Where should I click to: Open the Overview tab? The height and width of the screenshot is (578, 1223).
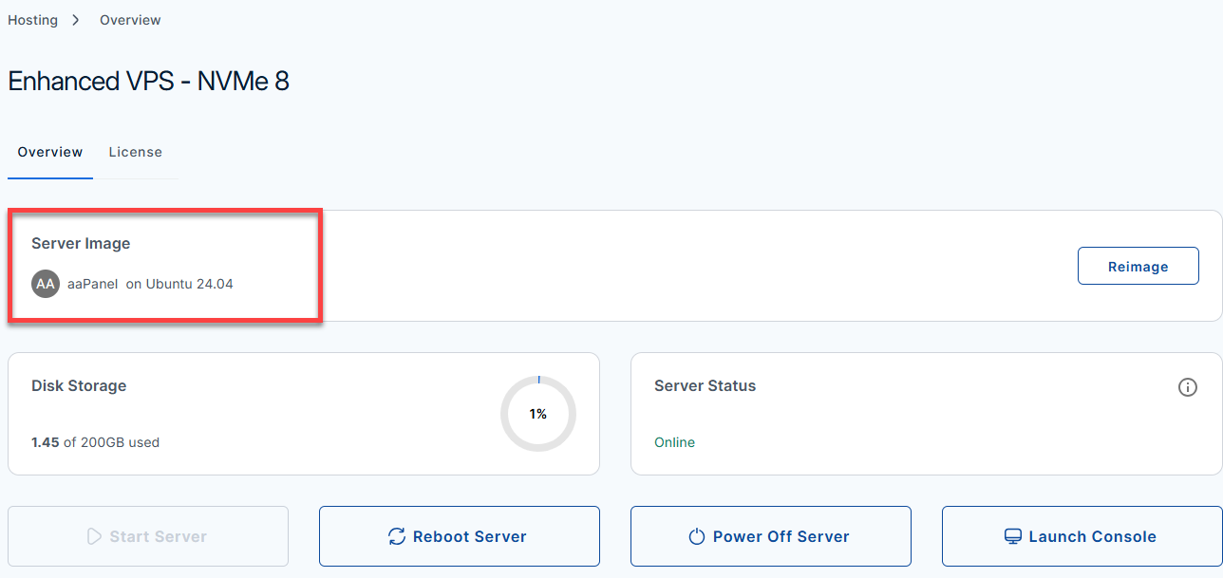[50, 152]
